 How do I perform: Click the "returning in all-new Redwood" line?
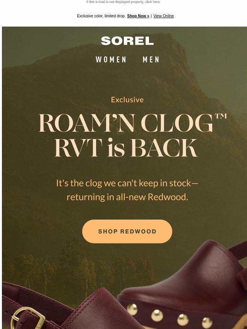coord(127,197)
